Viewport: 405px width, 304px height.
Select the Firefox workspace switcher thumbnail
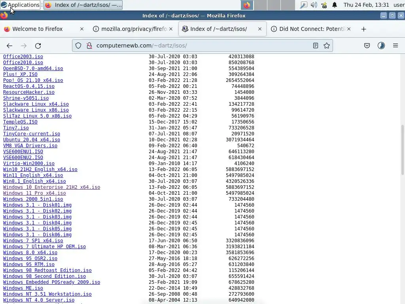(247, 5)
